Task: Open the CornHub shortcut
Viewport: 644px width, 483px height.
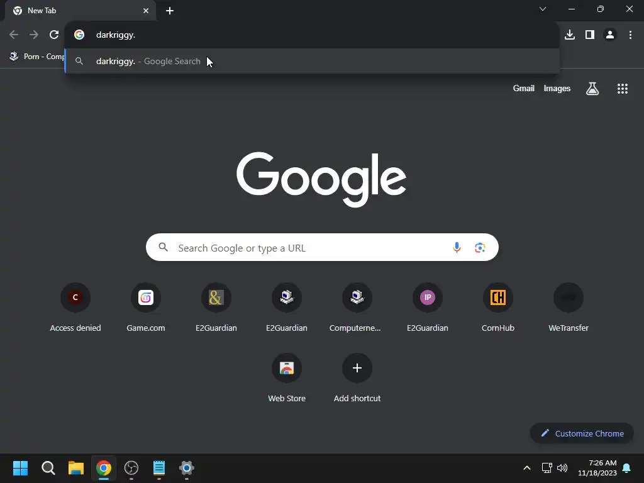Action: 498,307
